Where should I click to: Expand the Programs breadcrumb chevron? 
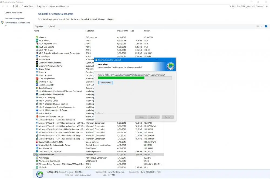[47, 6]
